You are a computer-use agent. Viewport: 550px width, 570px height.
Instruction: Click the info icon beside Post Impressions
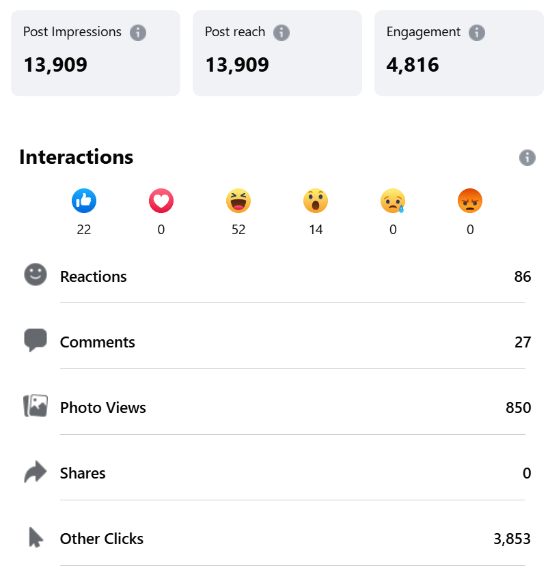tap(138, 32)
